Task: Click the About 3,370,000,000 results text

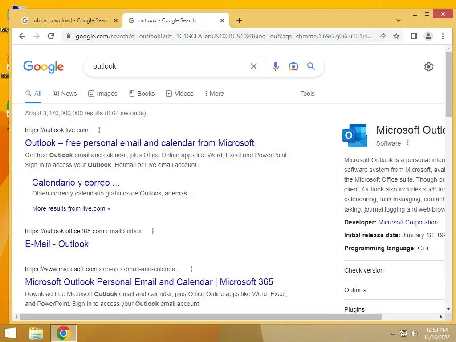Action: 85,113
